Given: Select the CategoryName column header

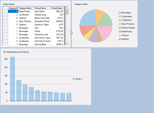Looking at the screenshot, I should [x=26, y=8].
